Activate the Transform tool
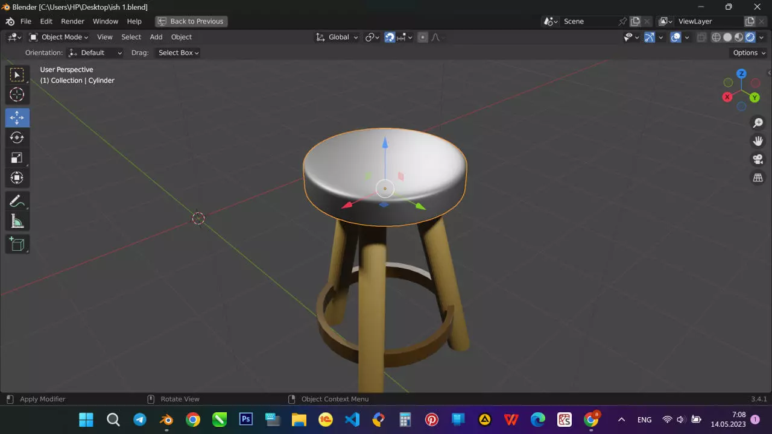 [x=17, y=178]
